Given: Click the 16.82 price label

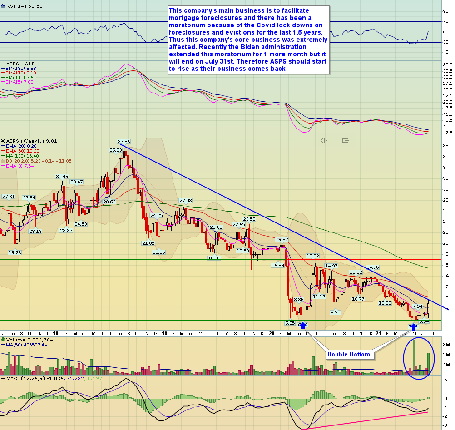Looking at the screenshot, I should [312, 256].
